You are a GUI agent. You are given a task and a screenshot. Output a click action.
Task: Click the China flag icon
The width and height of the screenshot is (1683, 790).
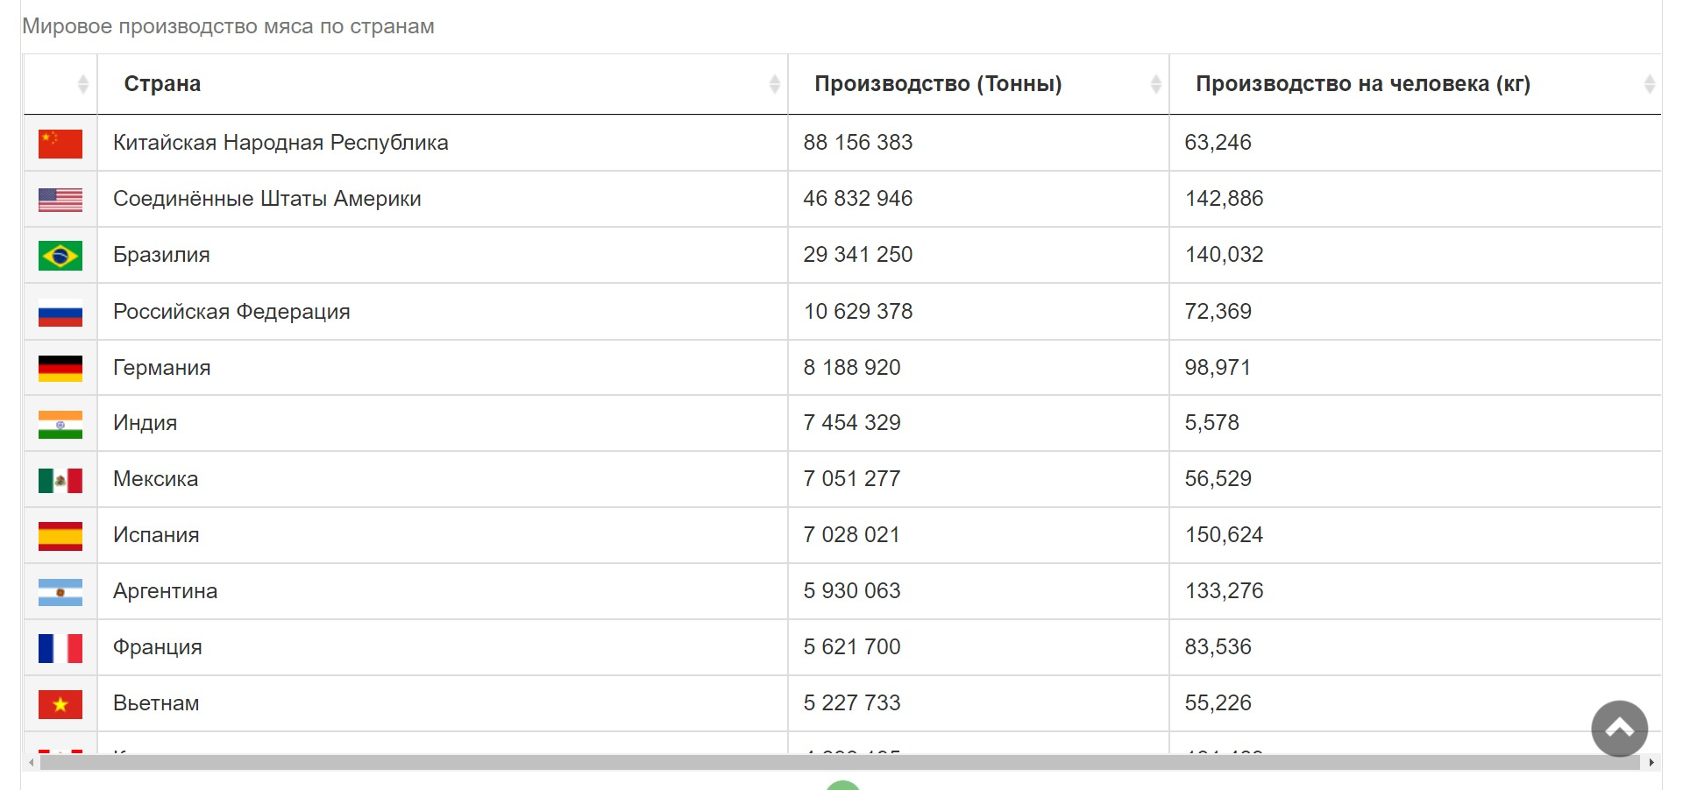click(x=60, y=144)
